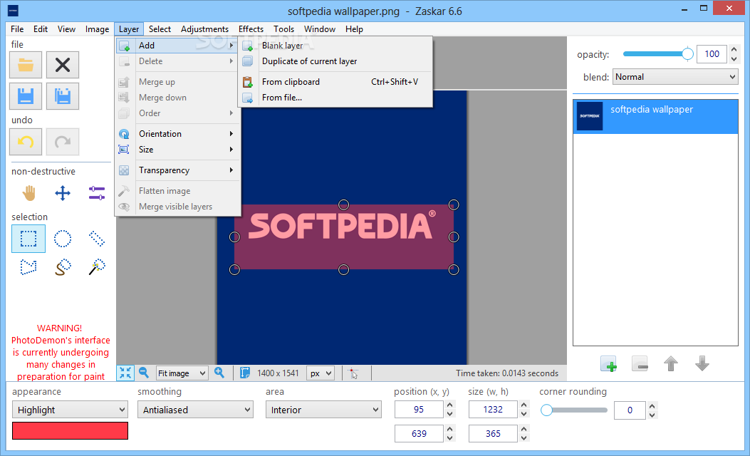The image size is (750, 456).
Task: Increase opacity with the up stepper arrow
Action: click(734, 50)
